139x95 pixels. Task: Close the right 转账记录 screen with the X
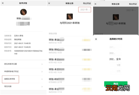tap(95, 4)
